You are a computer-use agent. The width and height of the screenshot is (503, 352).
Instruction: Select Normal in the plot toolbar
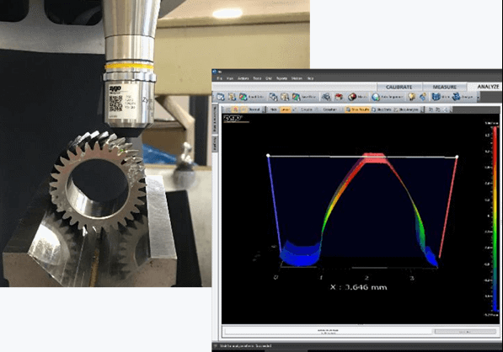254,109
